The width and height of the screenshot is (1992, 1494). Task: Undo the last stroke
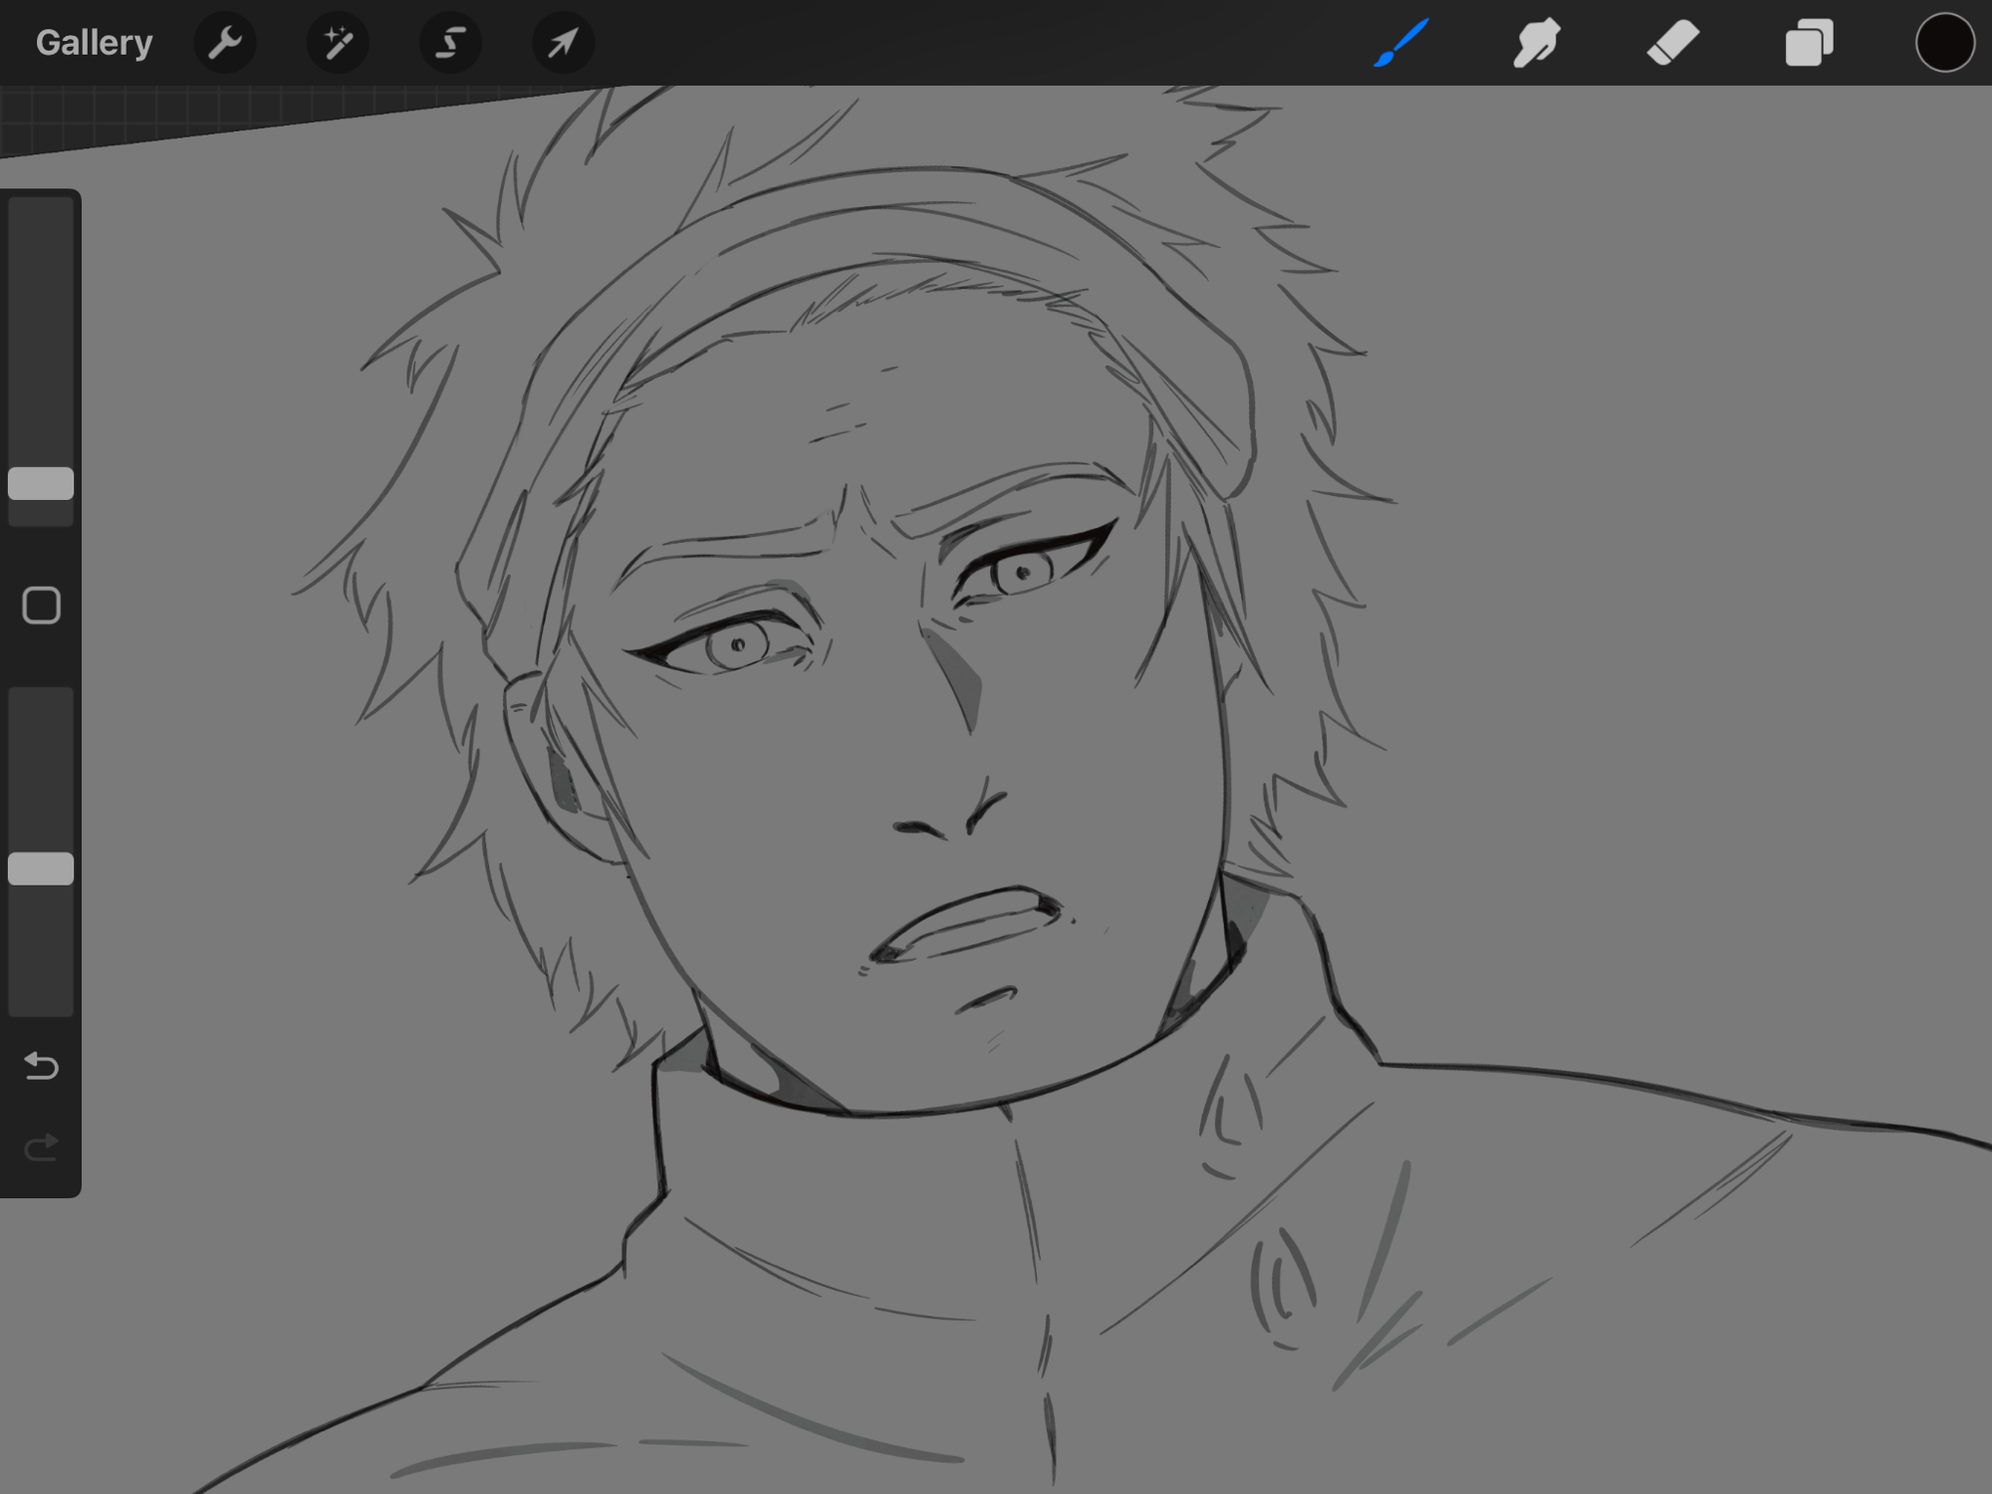(41, 1067)
